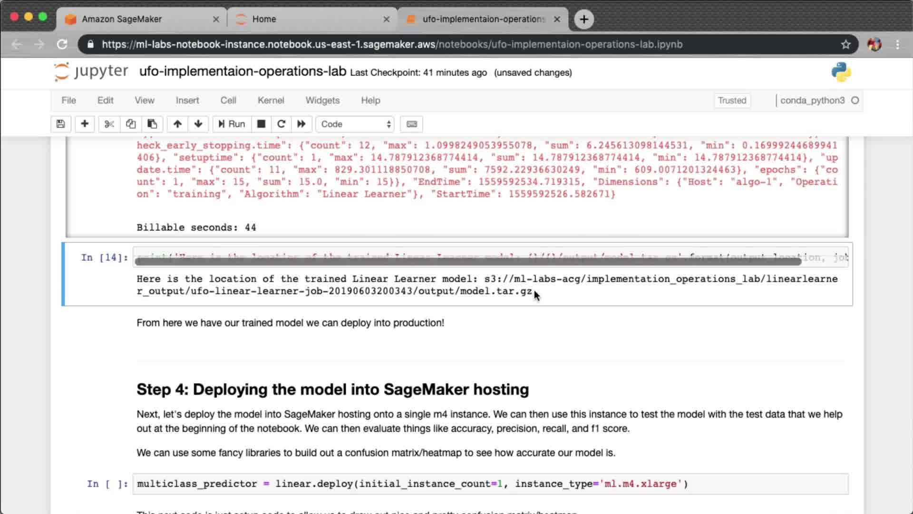Move selected cell down arrow
913x514 pixels.
tap(198, 124)
